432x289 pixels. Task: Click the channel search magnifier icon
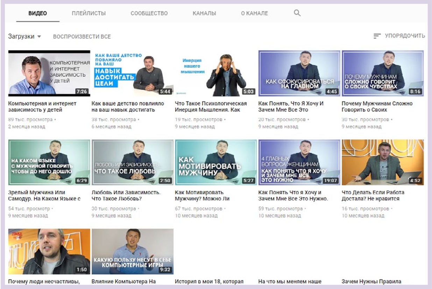297,13
